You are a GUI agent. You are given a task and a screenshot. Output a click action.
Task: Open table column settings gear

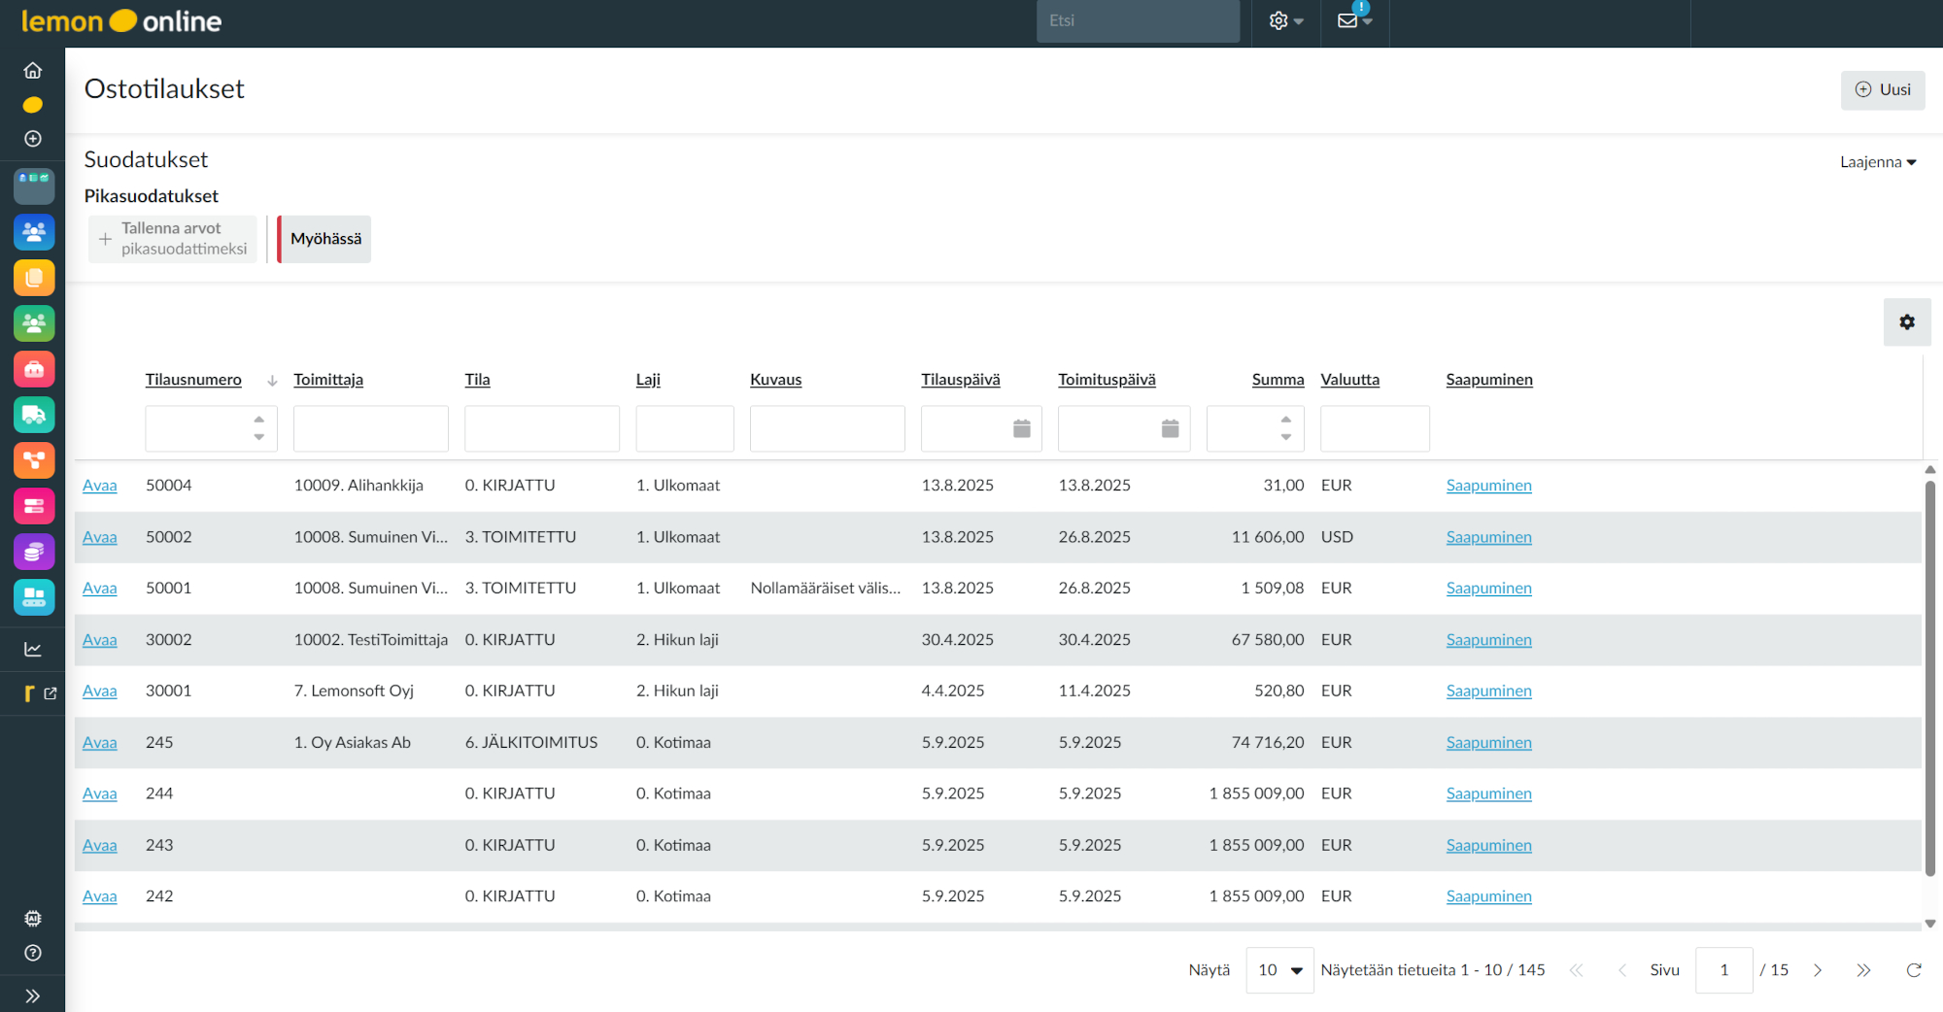(1906, 322)
